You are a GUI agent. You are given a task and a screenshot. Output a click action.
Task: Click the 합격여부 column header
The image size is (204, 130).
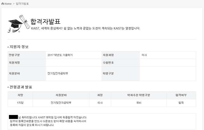(x=181, y=95)
